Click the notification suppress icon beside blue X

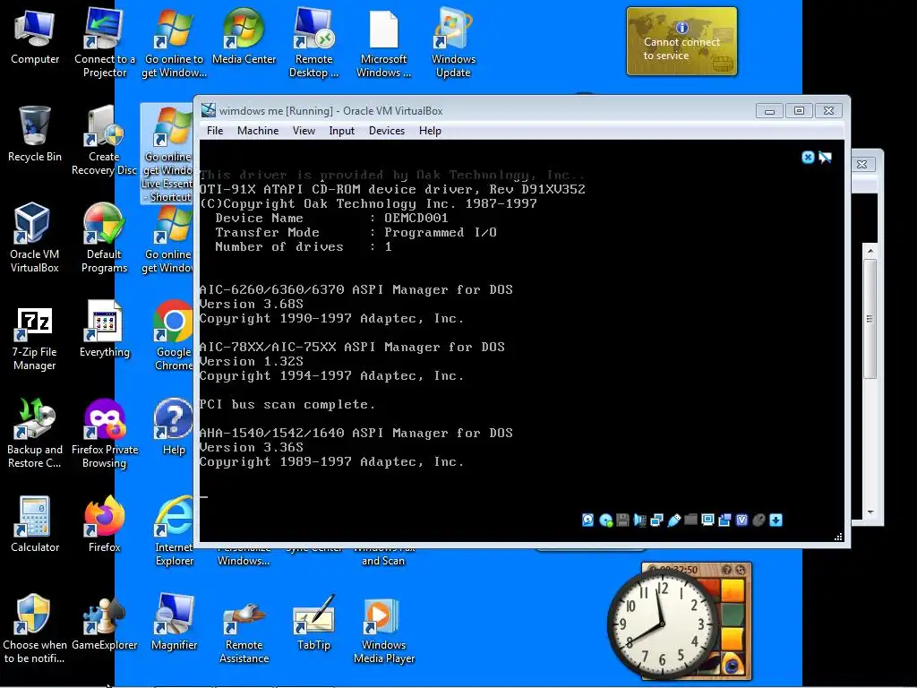click(825, 157)
